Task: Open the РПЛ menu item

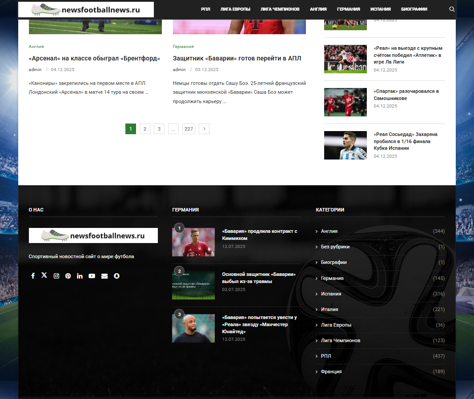Action: click(x=205, y=9)
